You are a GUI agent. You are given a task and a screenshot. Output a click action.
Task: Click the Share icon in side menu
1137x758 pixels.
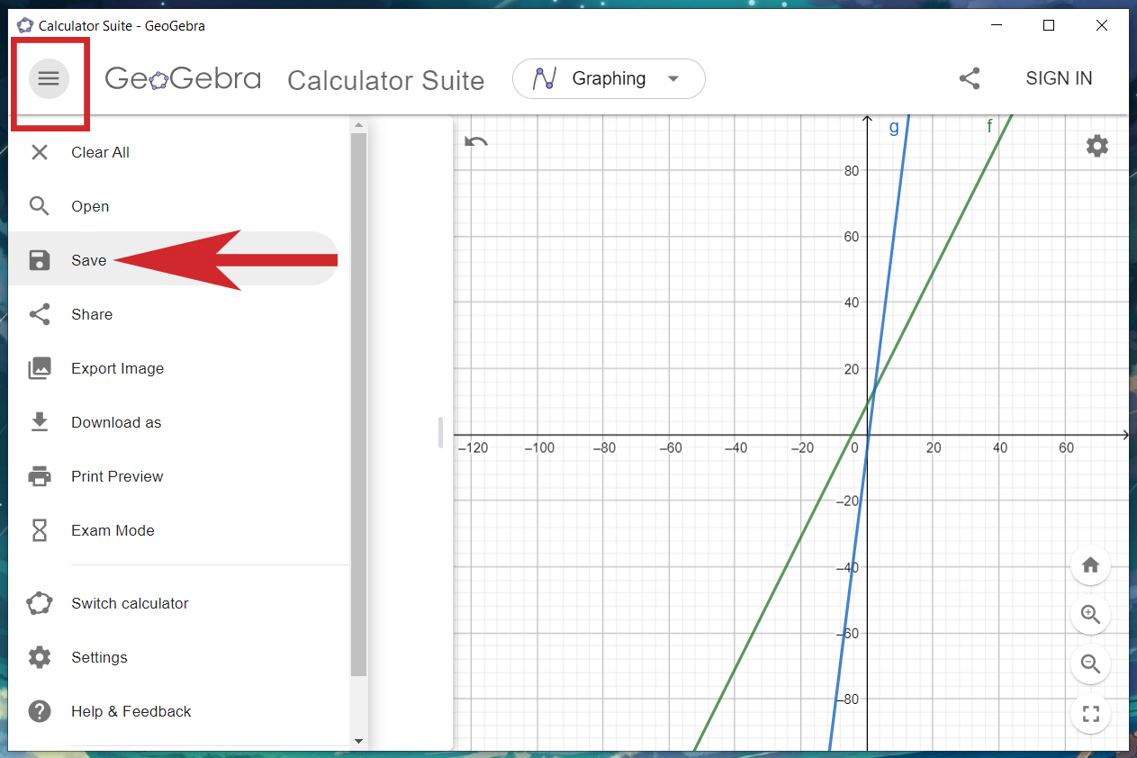[x=40, y=314]
